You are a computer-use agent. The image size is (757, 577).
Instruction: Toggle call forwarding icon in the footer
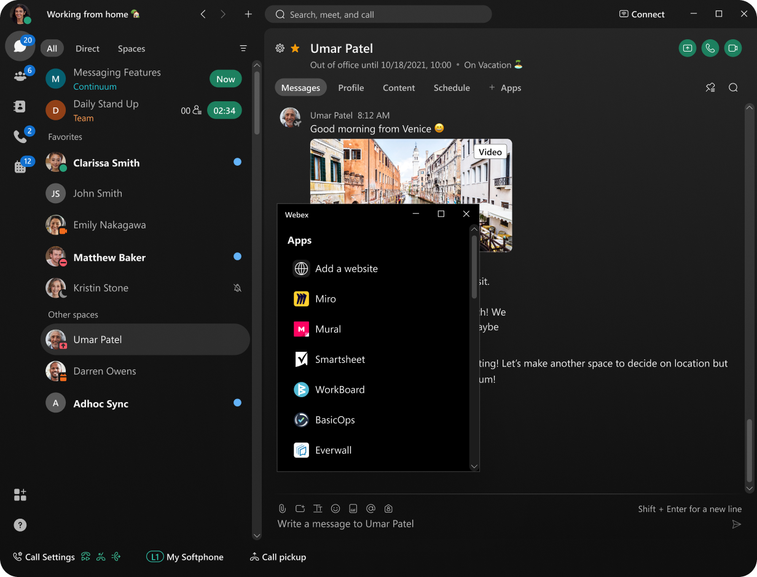(x=86, y=557)
